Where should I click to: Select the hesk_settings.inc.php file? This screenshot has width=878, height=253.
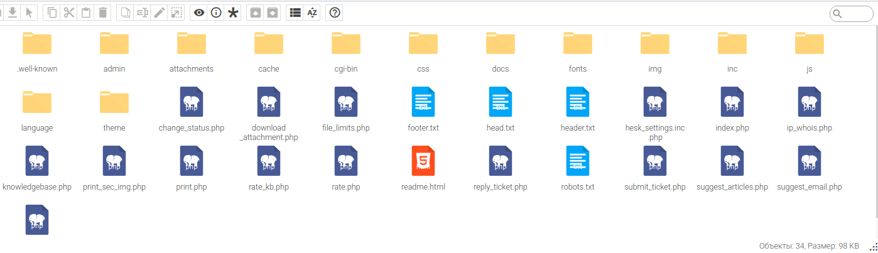point(655,114)
